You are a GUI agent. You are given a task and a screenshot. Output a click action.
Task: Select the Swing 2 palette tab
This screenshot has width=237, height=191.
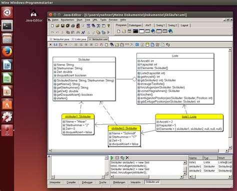coord(172,26)
